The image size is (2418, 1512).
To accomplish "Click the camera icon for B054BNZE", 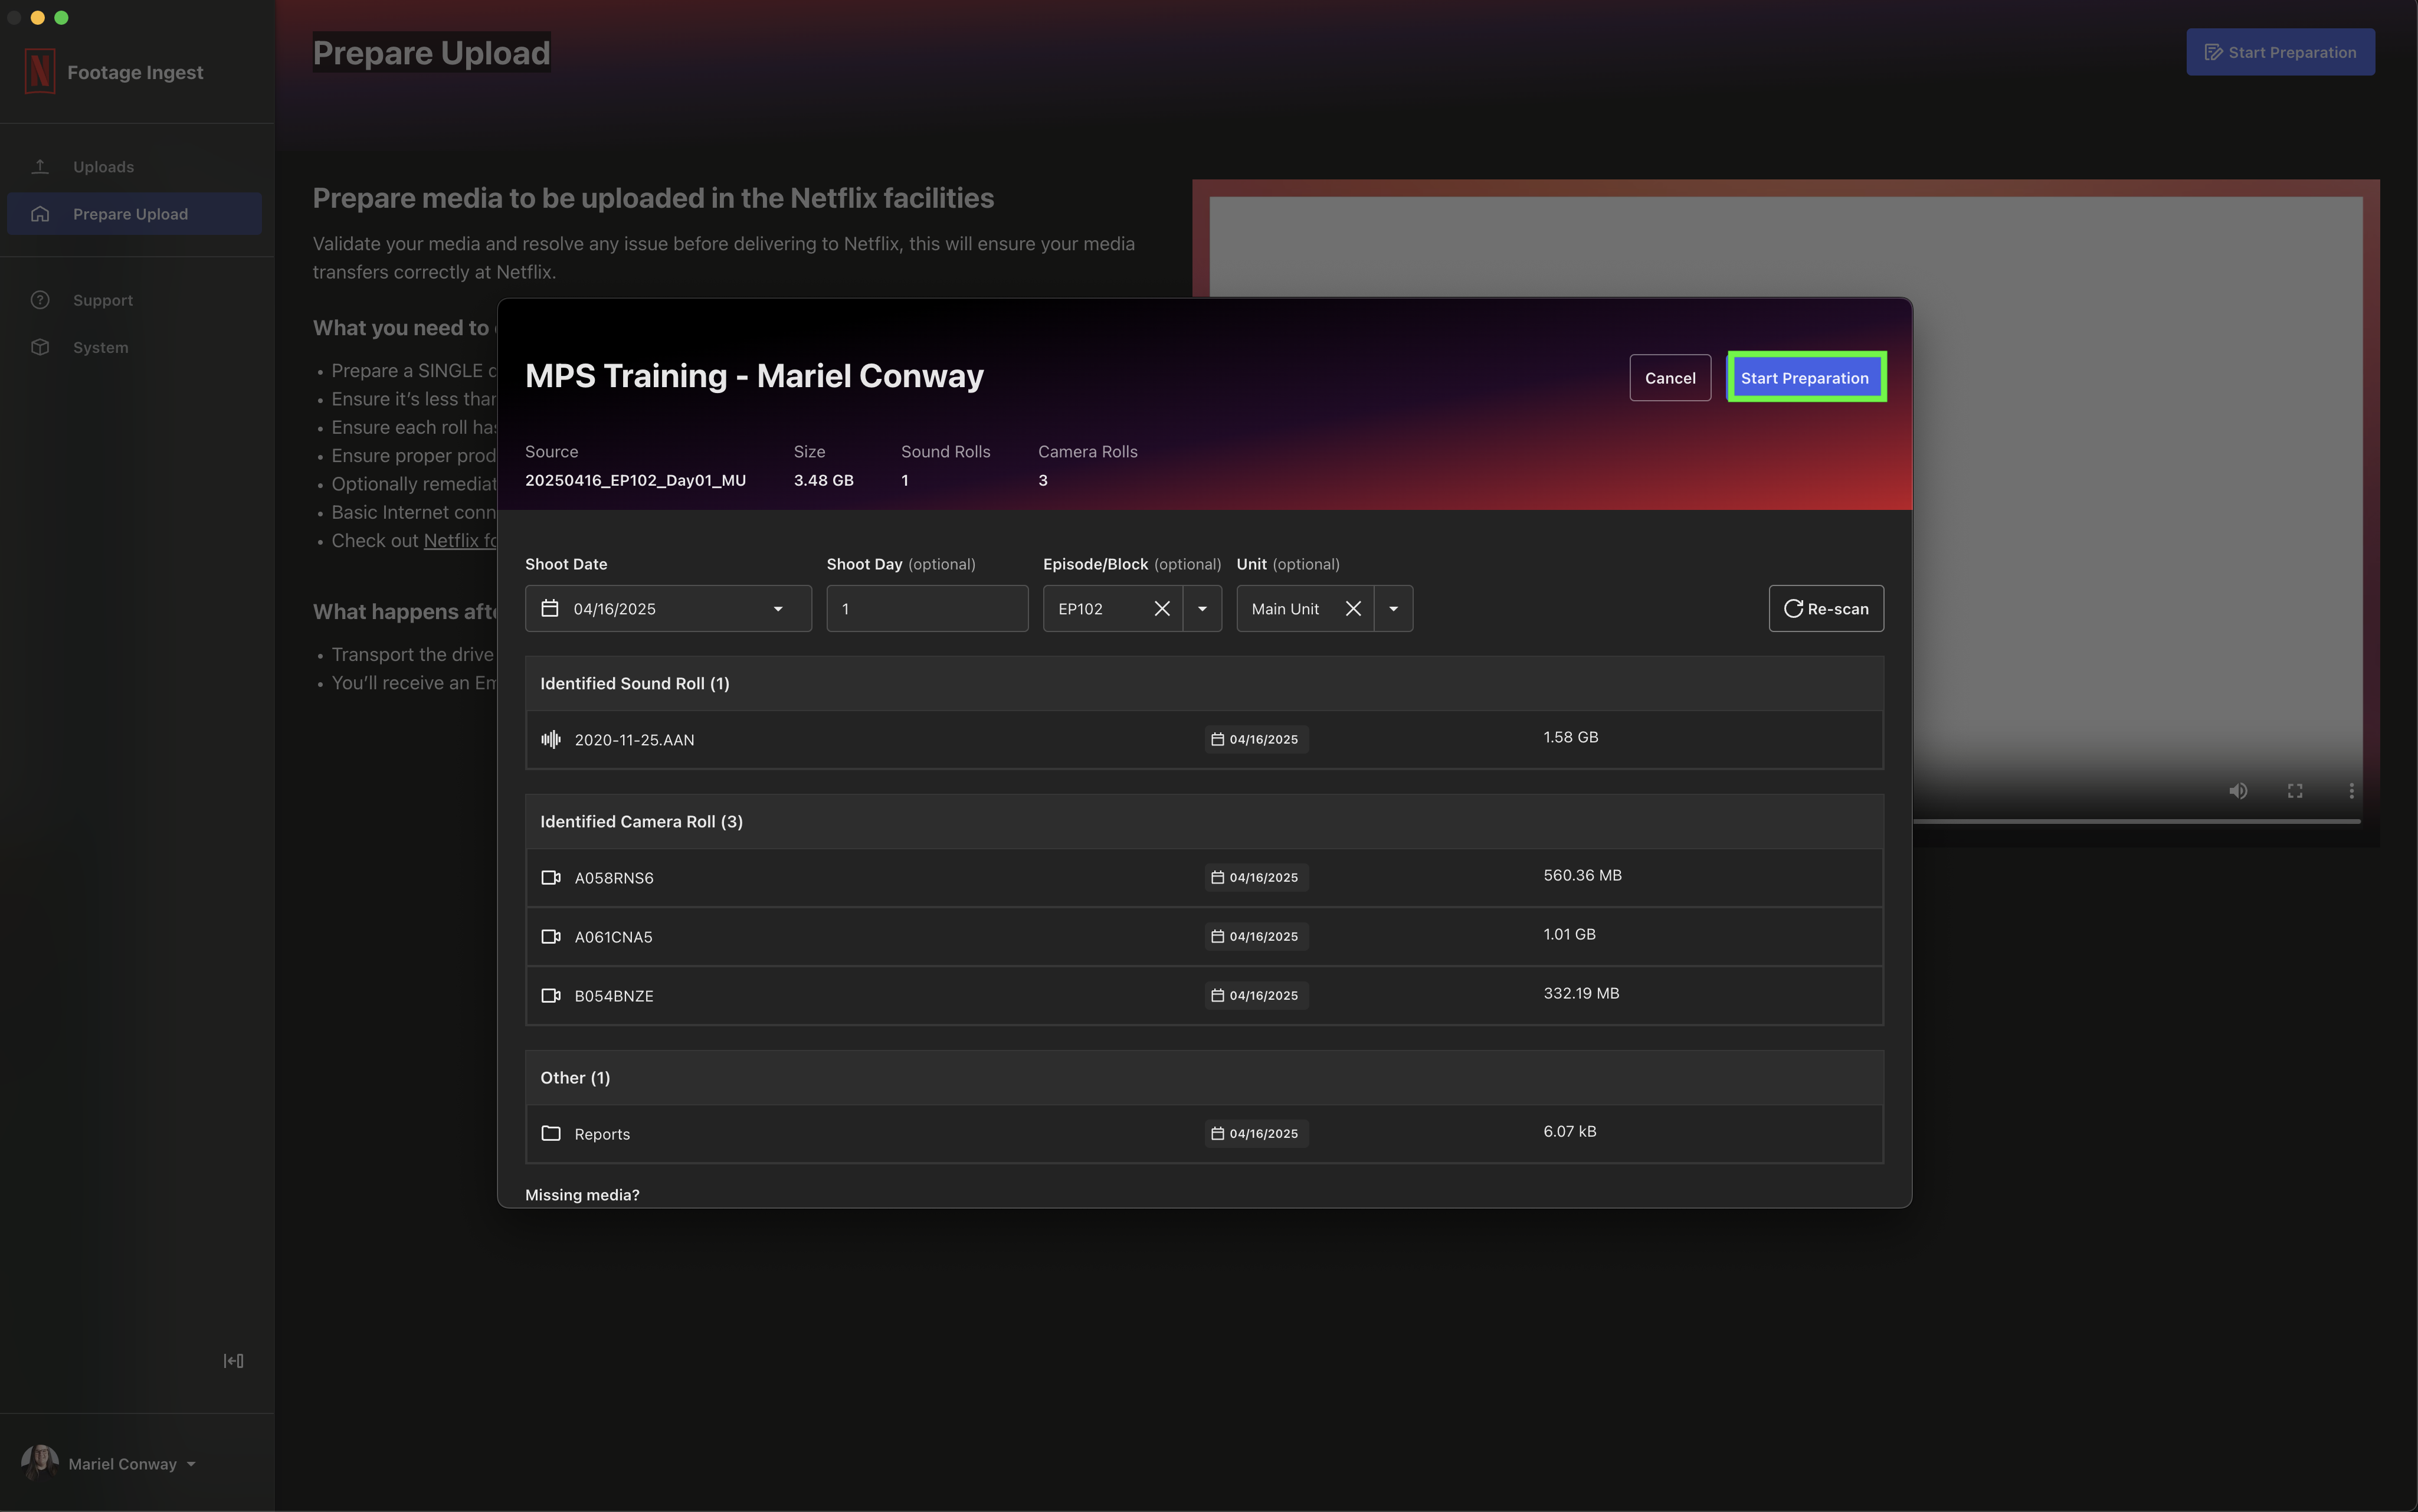I will tap(551, 995).
